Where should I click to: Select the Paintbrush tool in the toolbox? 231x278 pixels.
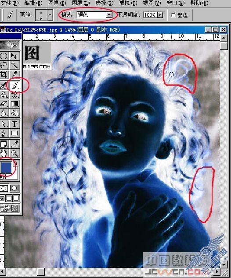pyautogui.click(x=14, y=85)
